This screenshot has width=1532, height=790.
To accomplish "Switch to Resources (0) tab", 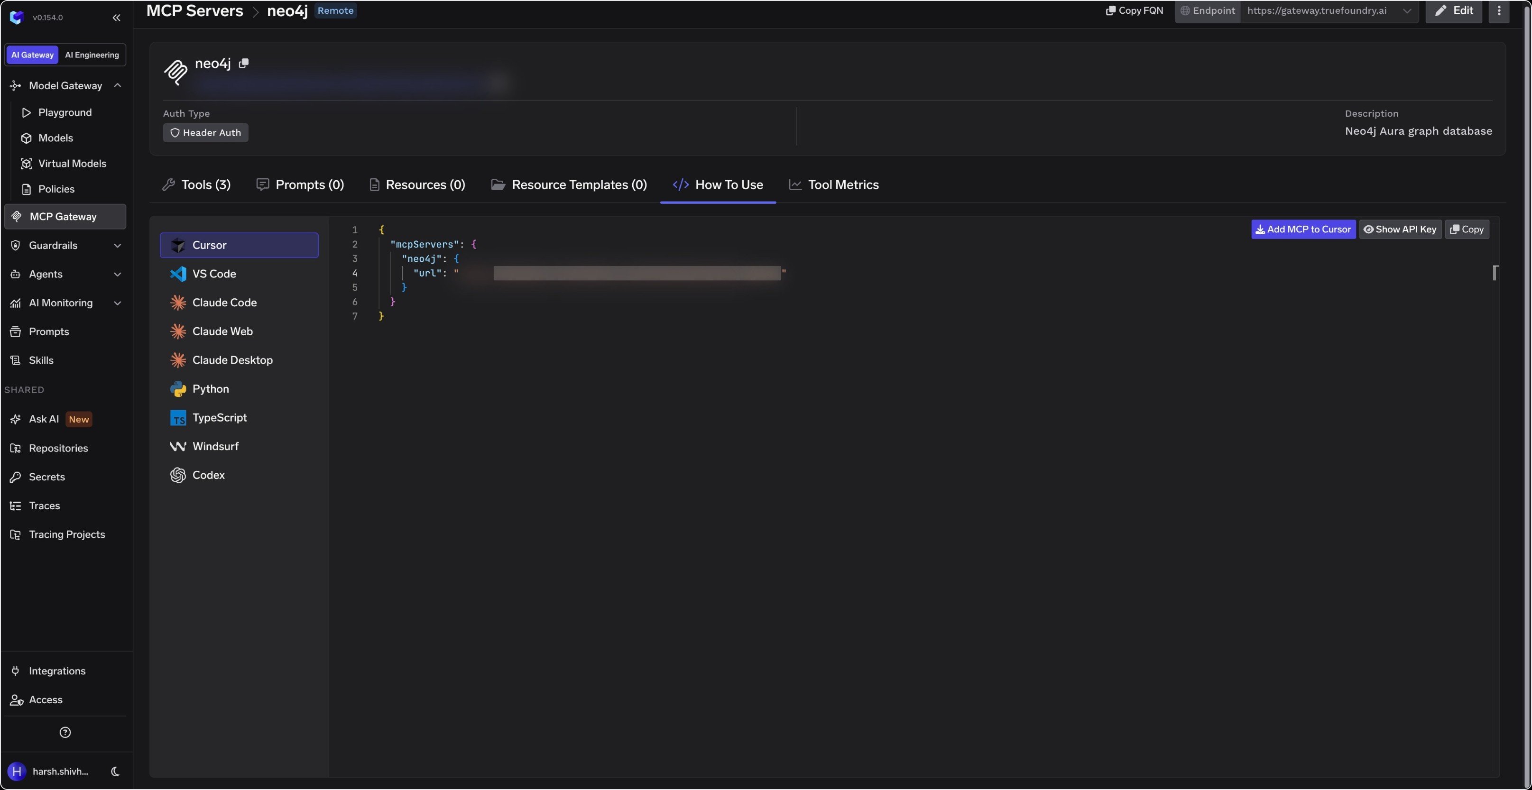I will click(417, 185).
